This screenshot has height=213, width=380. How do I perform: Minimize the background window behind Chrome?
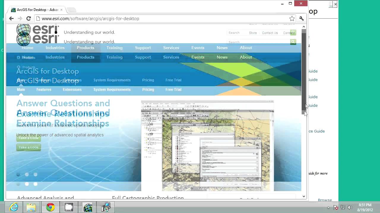(331, 4)
